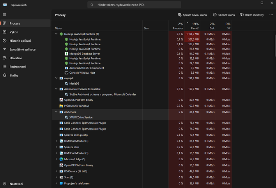This screenshot has height=188, width=276.
Task: Click the Node.js JavaScript Runtime (8) hexagon icon
Action: [x=61, y=34]
